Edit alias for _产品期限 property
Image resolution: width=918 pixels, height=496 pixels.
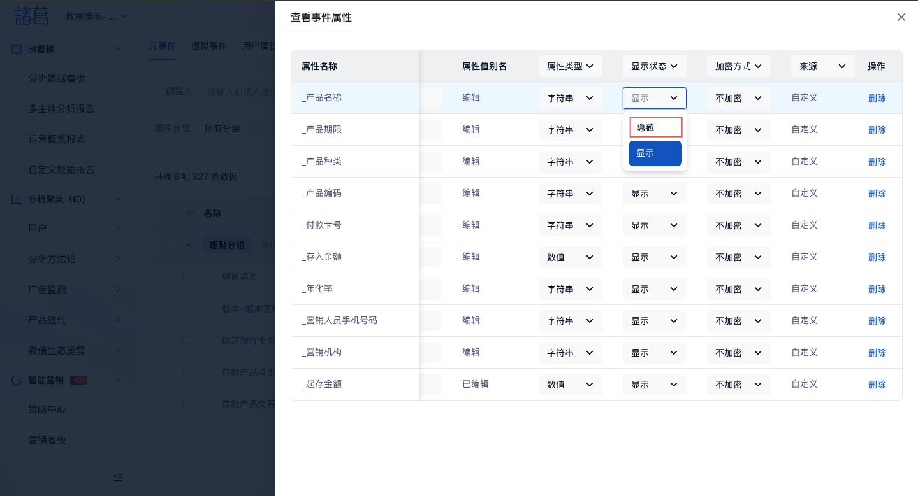coord(471,130)
